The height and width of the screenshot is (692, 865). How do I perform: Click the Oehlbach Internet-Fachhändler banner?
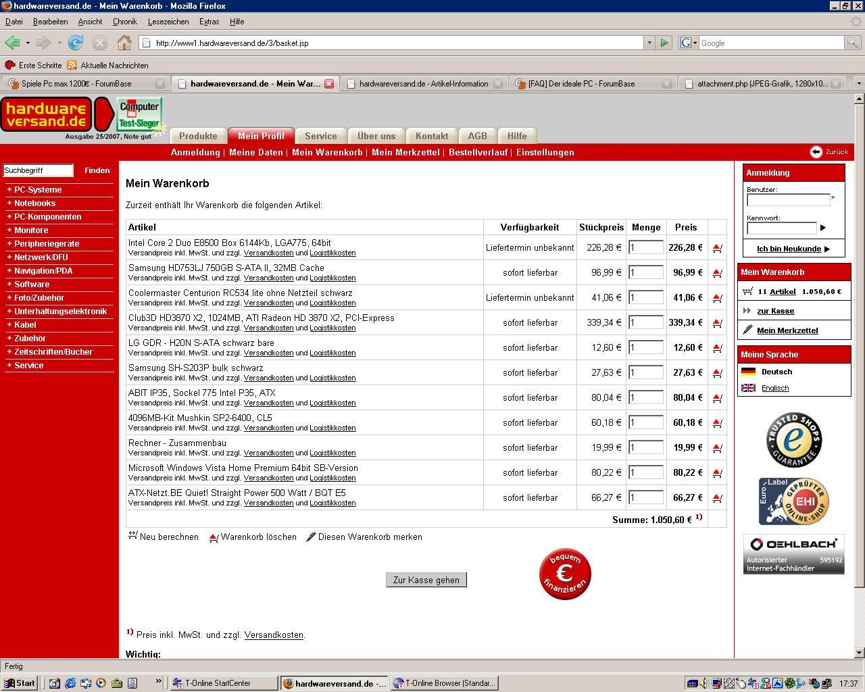[x=794, y=554]
